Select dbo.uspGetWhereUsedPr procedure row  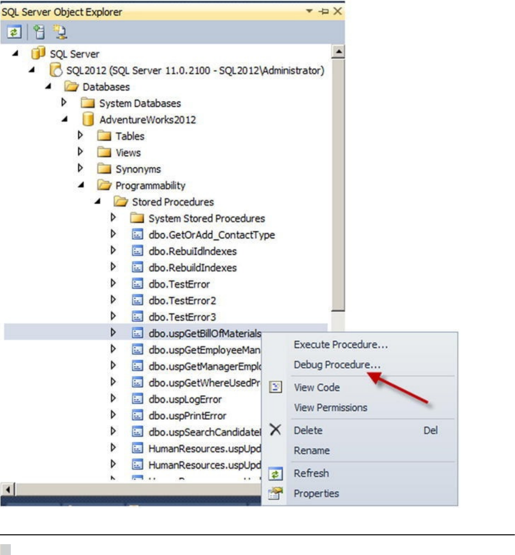pyautogui.click(x=204, y=383)
